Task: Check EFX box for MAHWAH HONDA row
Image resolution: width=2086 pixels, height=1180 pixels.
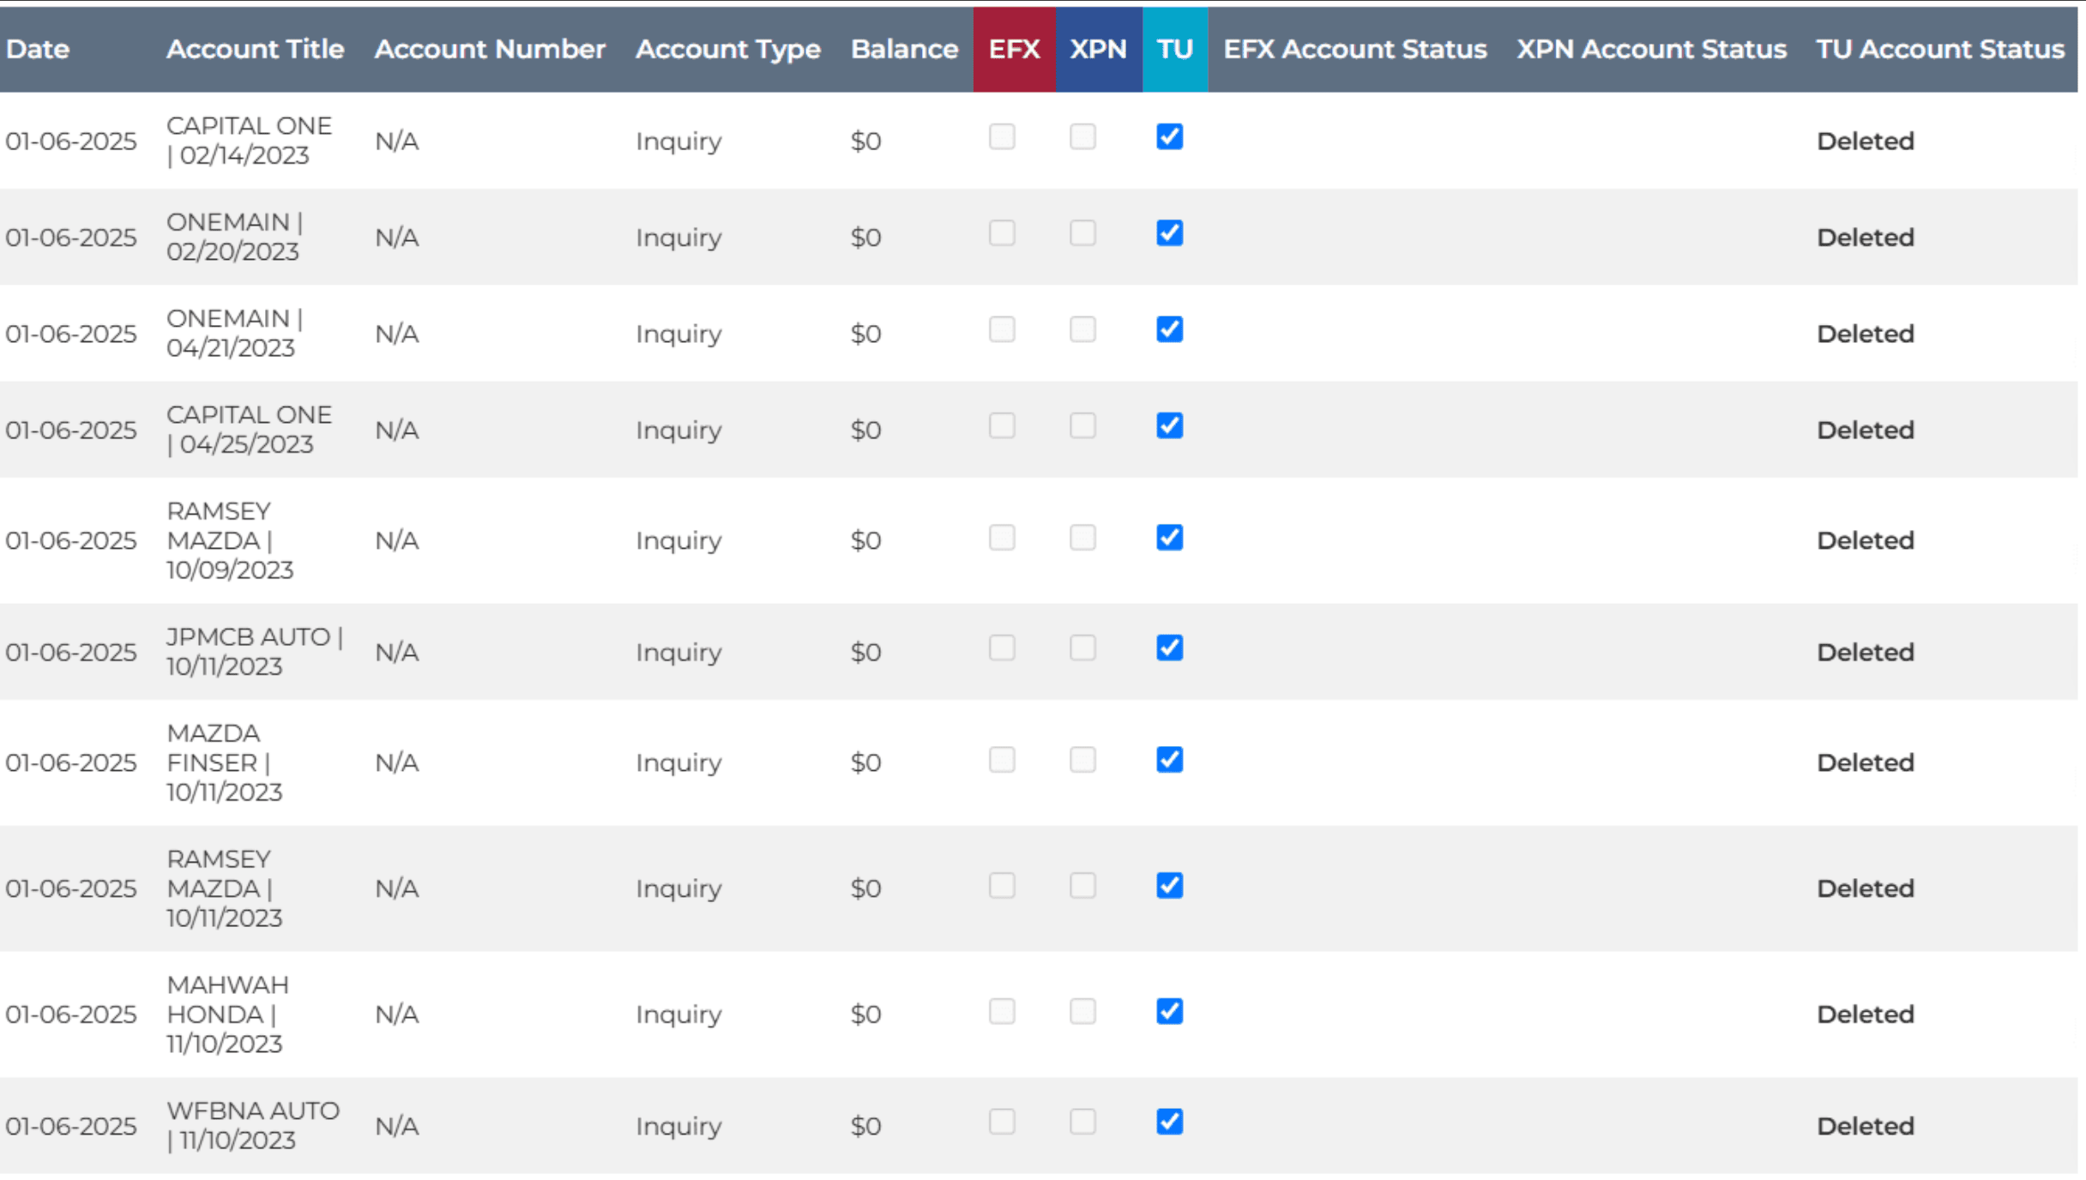Action: pos(1002,1012)
